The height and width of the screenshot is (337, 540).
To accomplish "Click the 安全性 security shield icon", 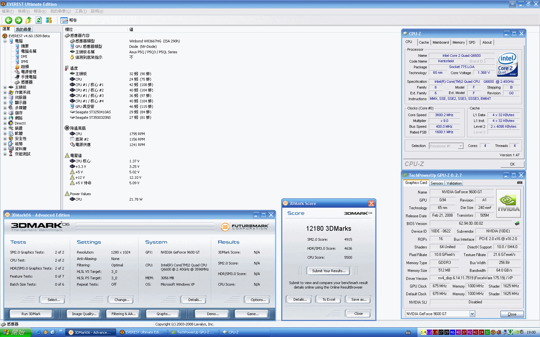I will coord(11,139).
